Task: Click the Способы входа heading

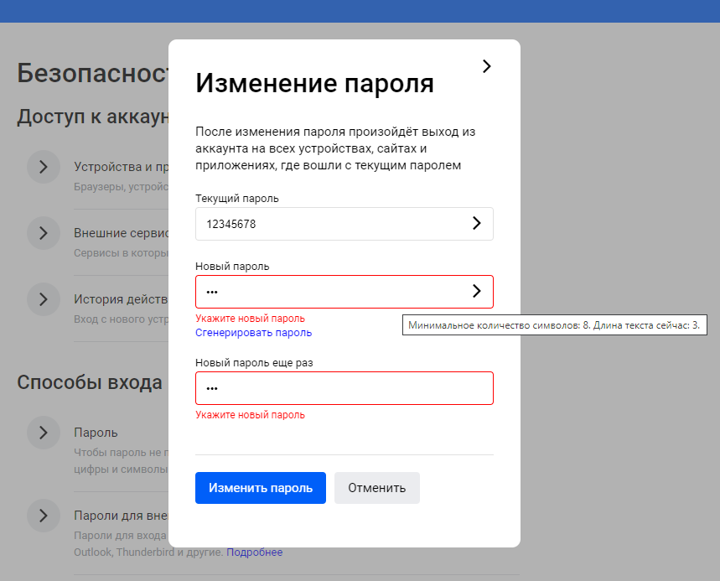Action: click(90, 382)
